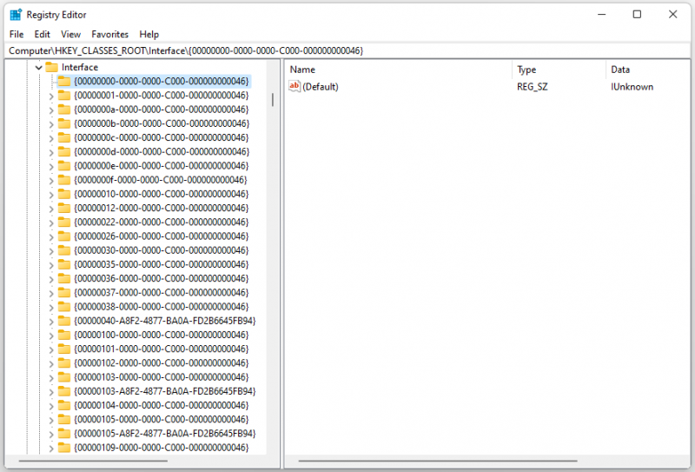Viewport: 695px width, 472px height.
Task: Select key {00000001-0000-0000-C000-000000000046} label
Action: pyautogui.click(x=162, y=96)
